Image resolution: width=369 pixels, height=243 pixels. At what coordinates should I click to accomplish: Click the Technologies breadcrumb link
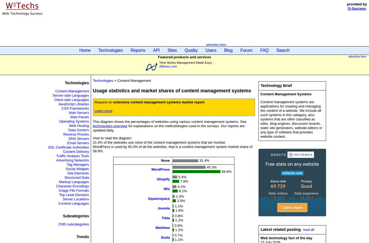click(103, 81)
